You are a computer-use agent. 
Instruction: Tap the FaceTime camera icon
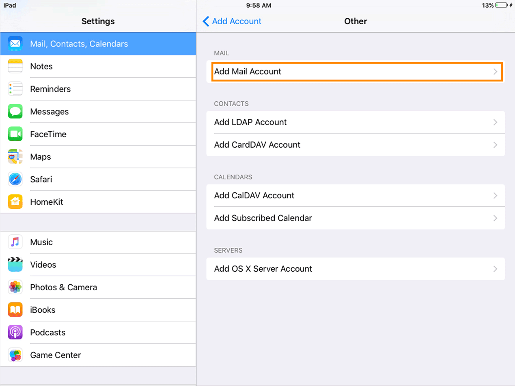click(15, 134)
